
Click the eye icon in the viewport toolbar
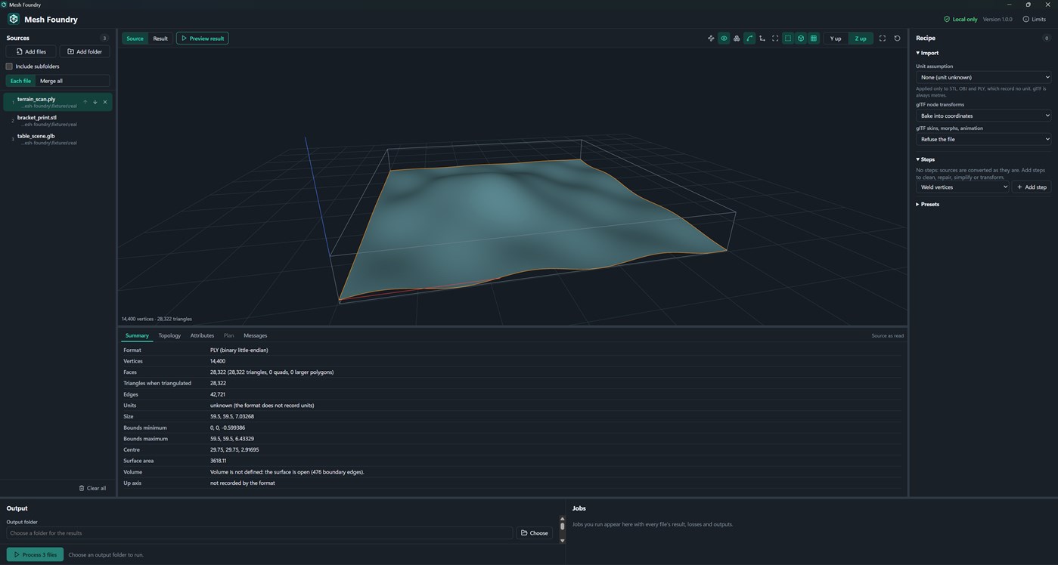click(724, 39)
